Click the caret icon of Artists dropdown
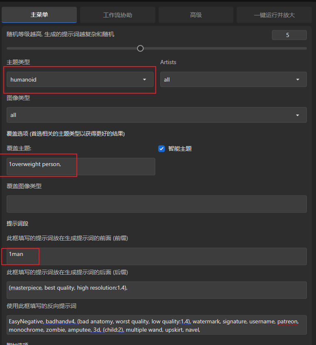Image resolution: width=316 pixels, height=345 pixels. (x=298, y=79)
